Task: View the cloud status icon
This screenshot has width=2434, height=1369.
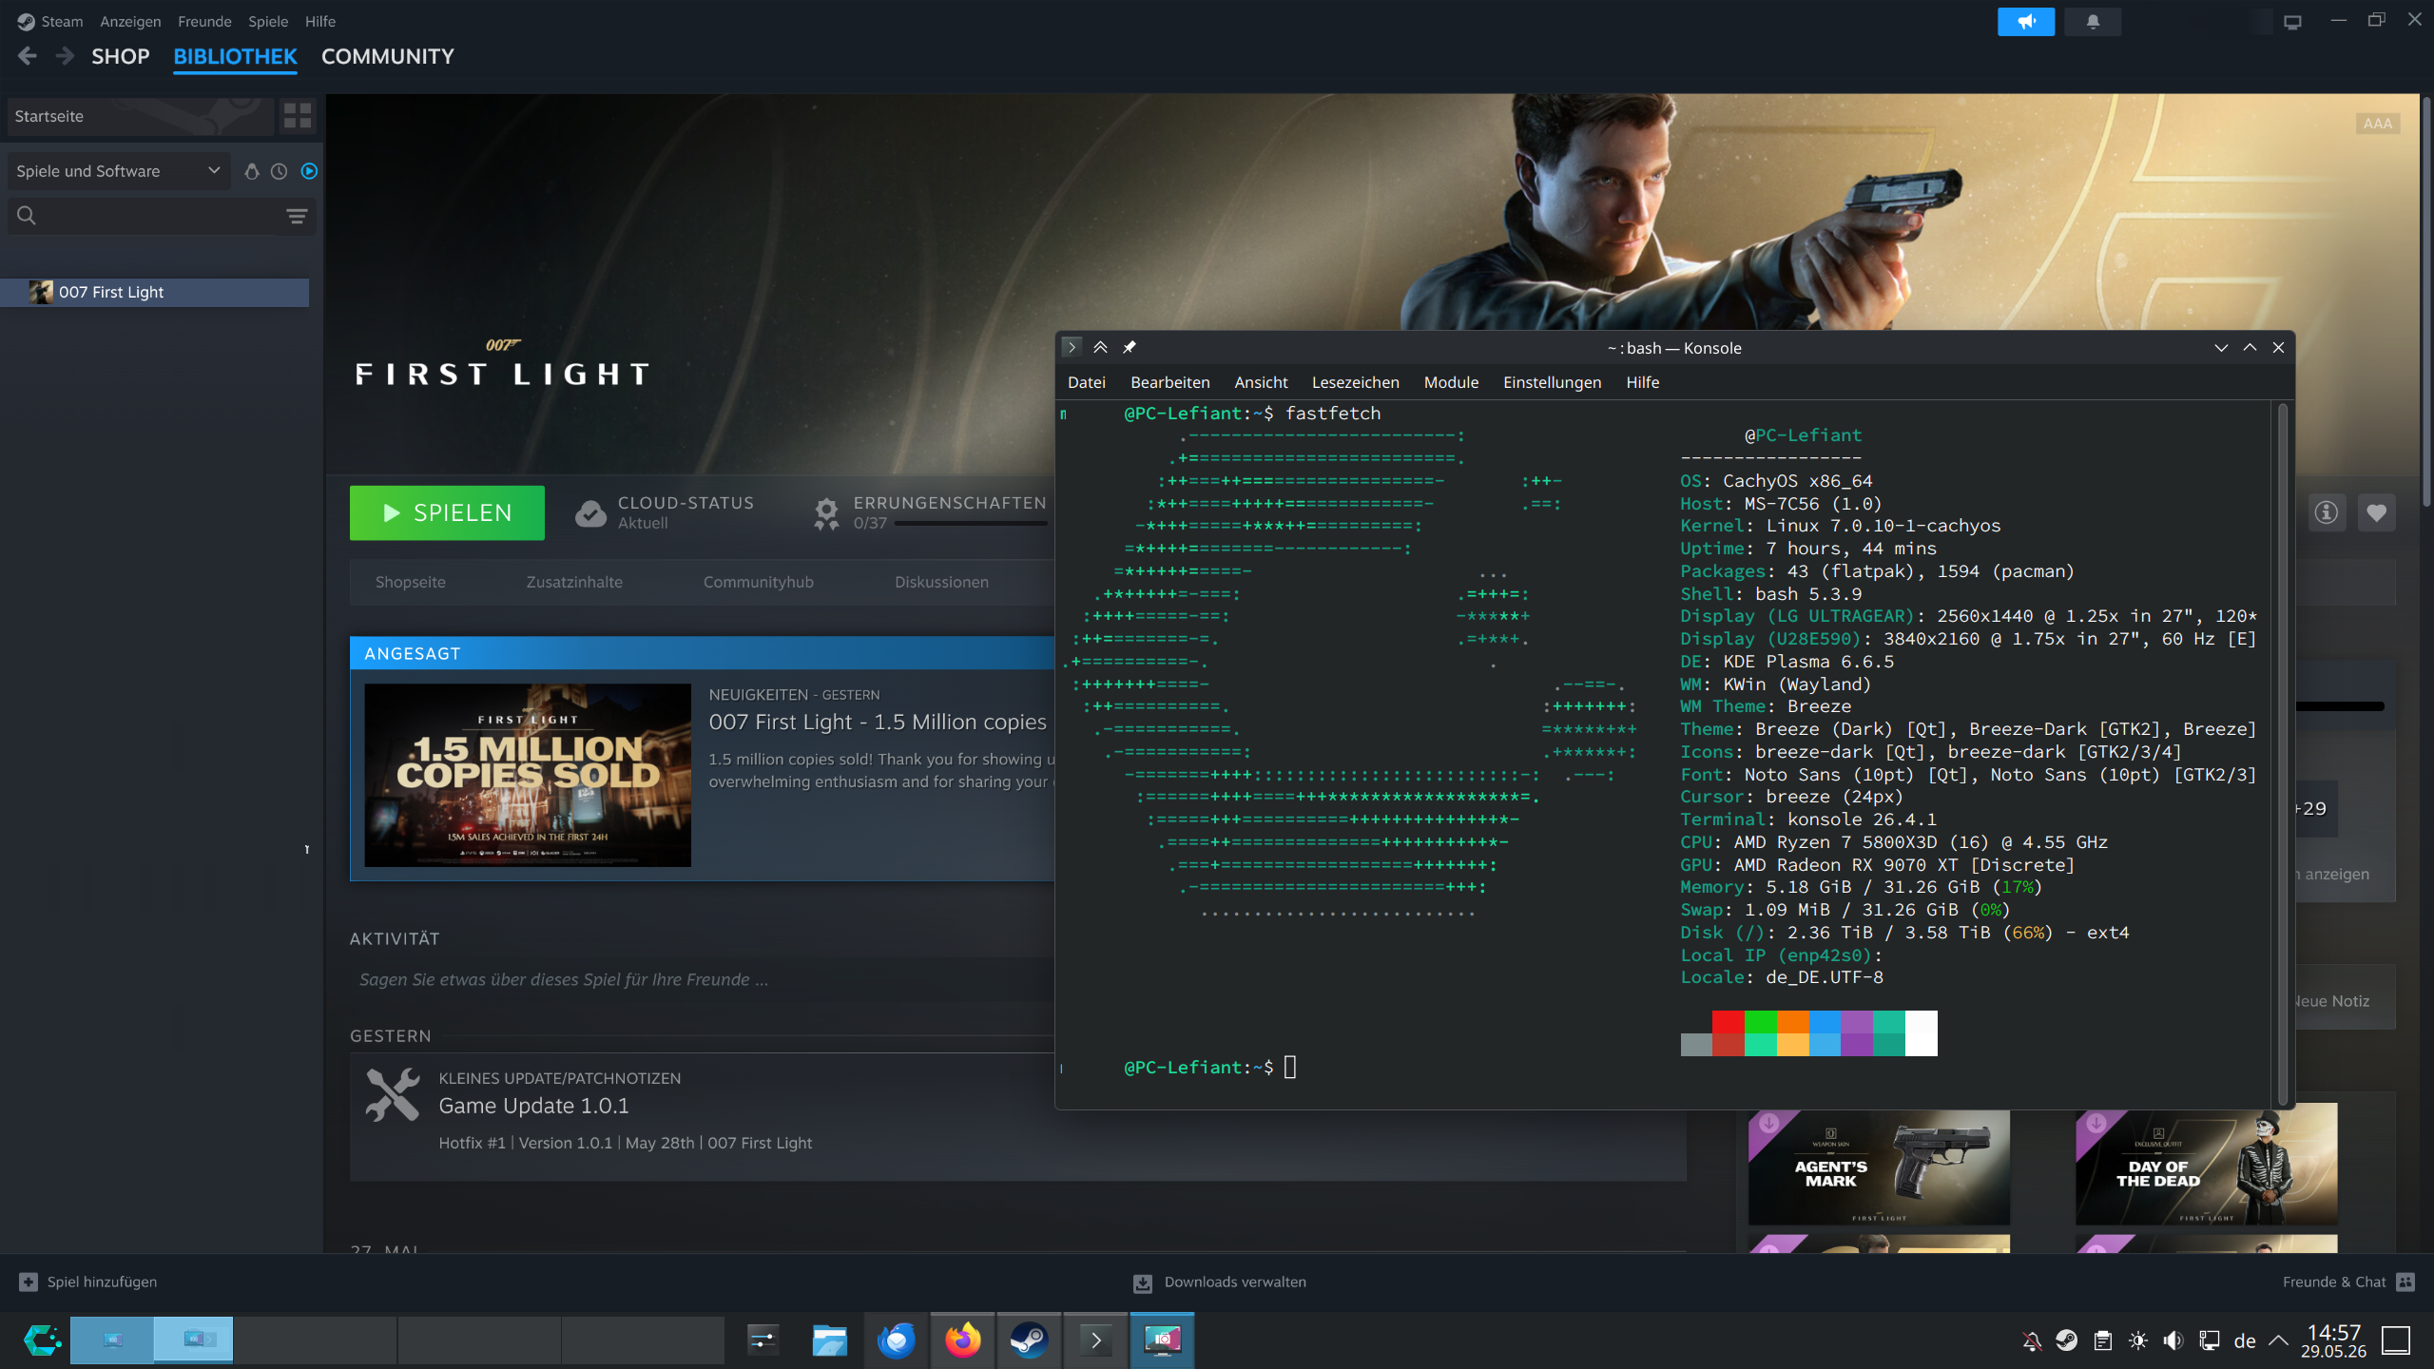Action: click(590, 513)
